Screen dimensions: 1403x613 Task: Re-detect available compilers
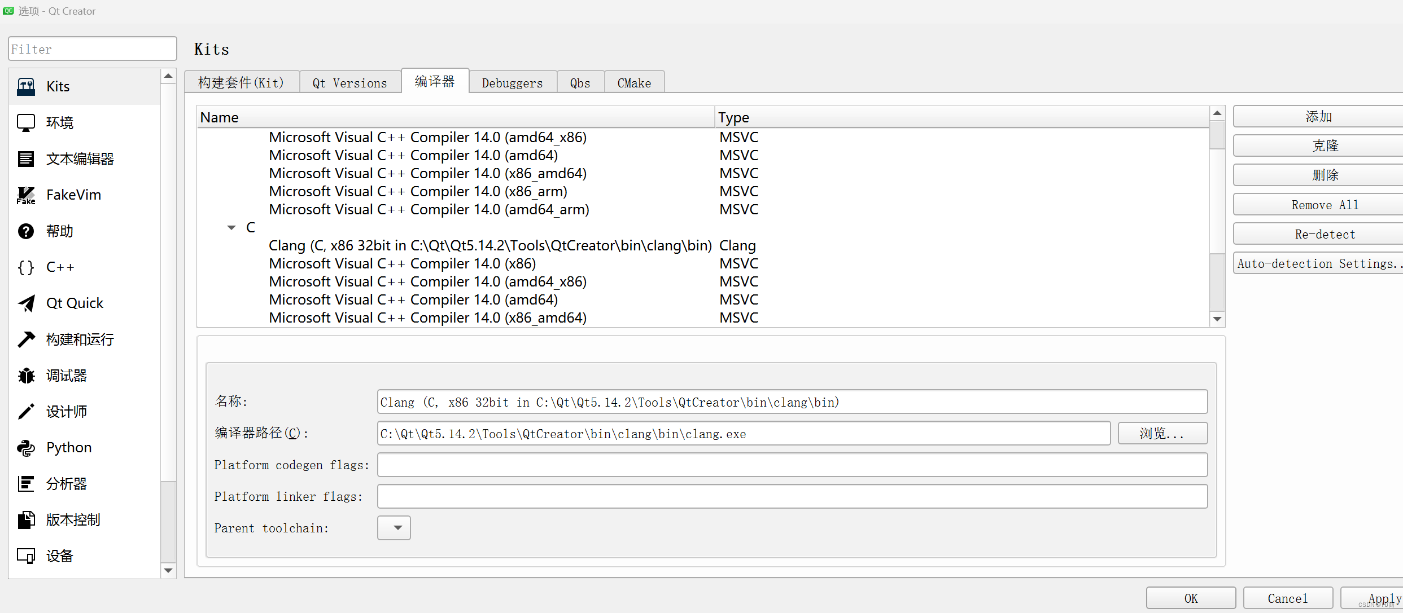click(1325, 233)
